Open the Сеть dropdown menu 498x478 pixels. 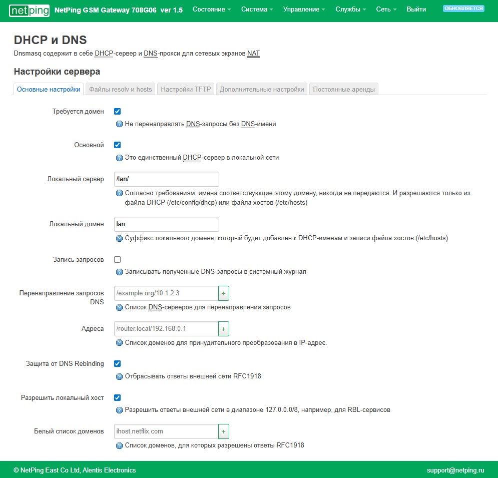[x=385, y=10]
